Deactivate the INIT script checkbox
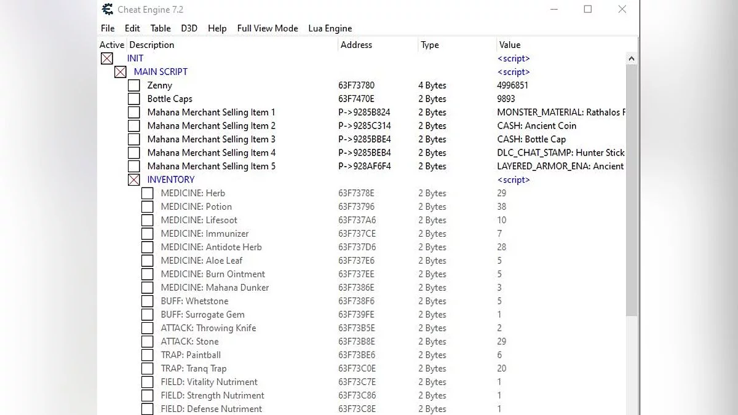The width and height of the screenshot is (738, 415). pyautogui.click(x=107, y=58)
